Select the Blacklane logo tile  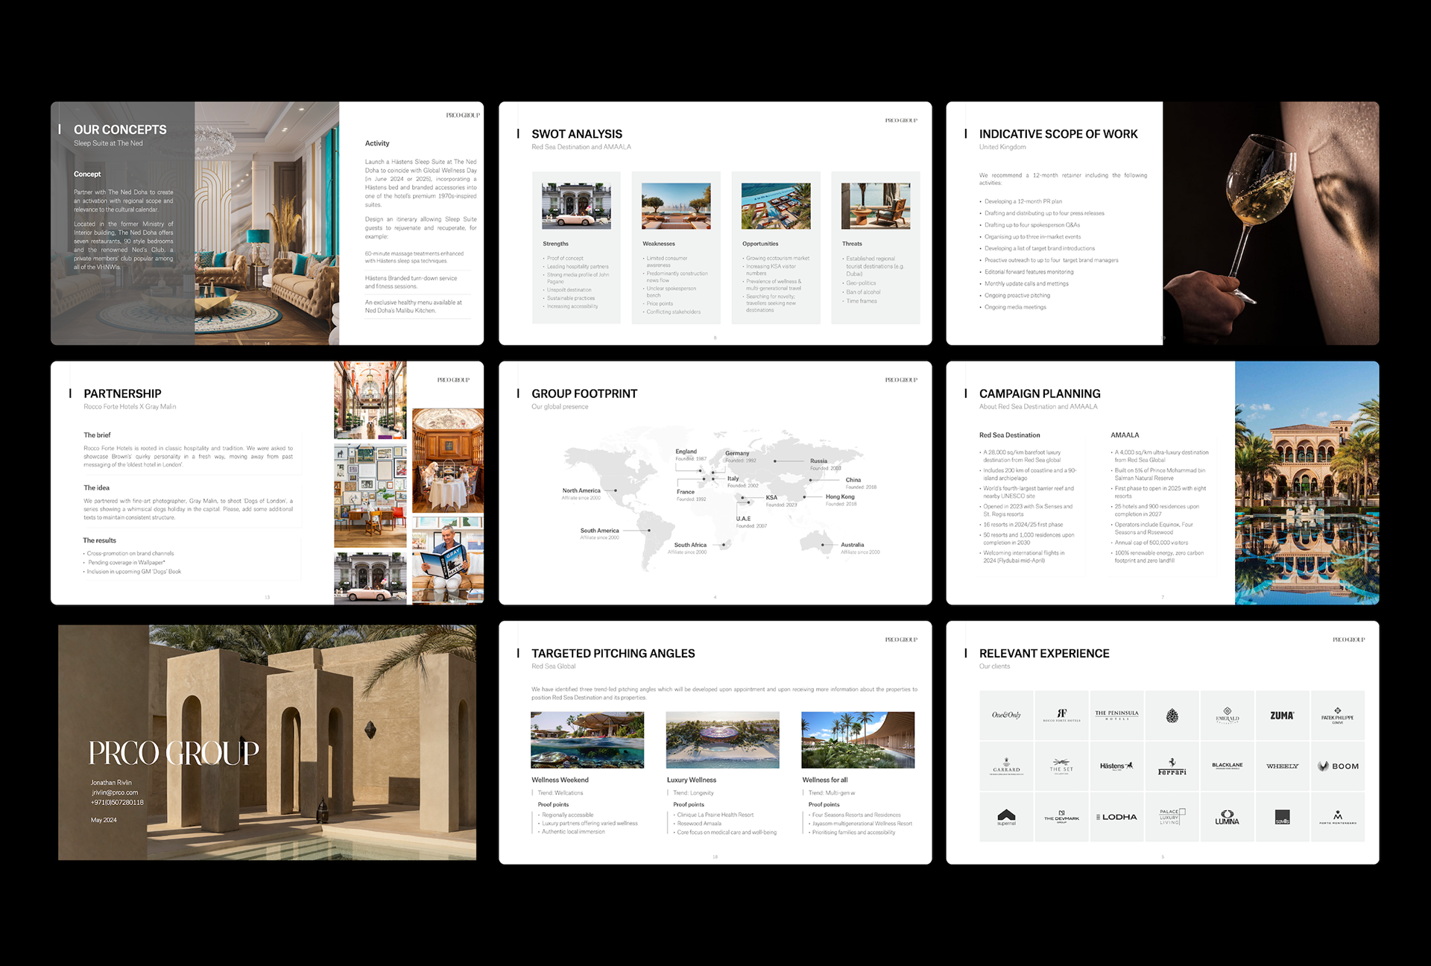pyautogui.click(x=1227, y=766)
